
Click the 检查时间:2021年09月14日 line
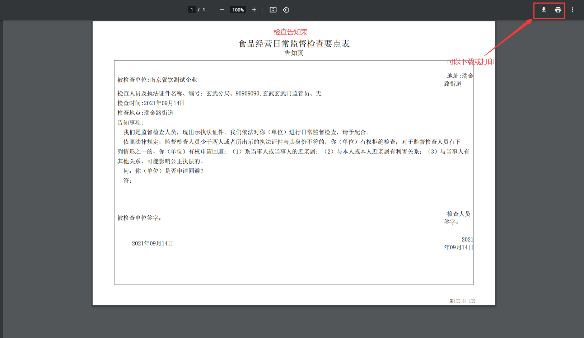[x=151, y=103]
